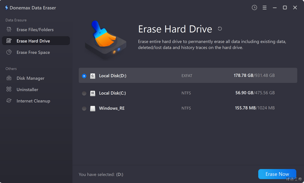Open the Disk Manager menu item
Screen dimensions: 304x183
click(30, 78)
